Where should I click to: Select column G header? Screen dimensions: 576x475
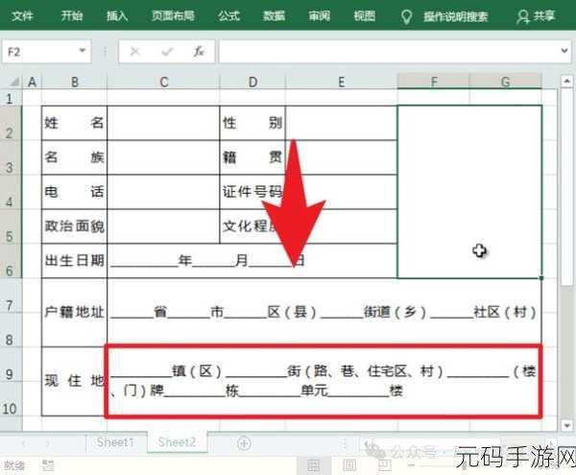click(506, 82)
